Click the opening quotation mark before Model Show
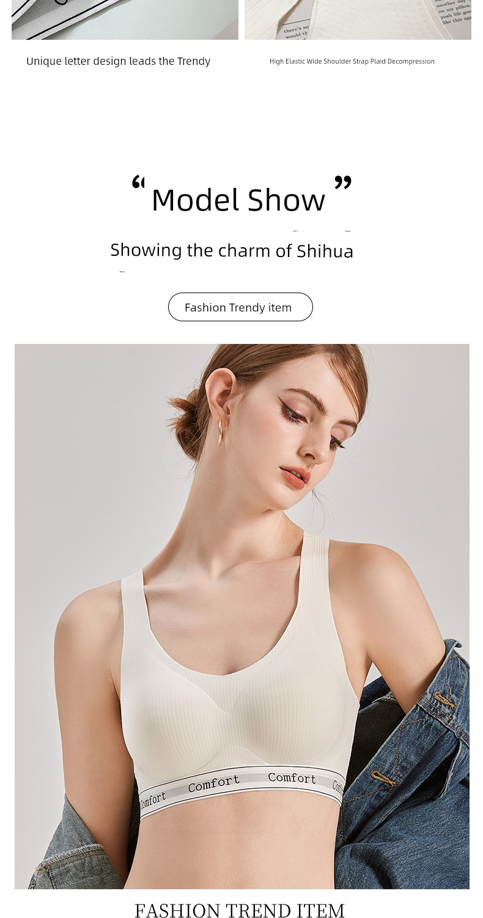Viewport: 483px width, 918px height. click(139, 182)
